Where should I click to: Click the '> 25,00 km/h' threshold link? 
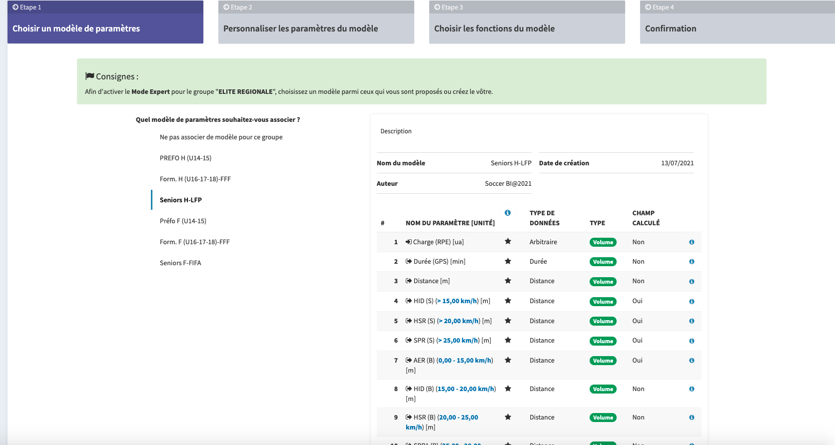(x=457, y=341)
